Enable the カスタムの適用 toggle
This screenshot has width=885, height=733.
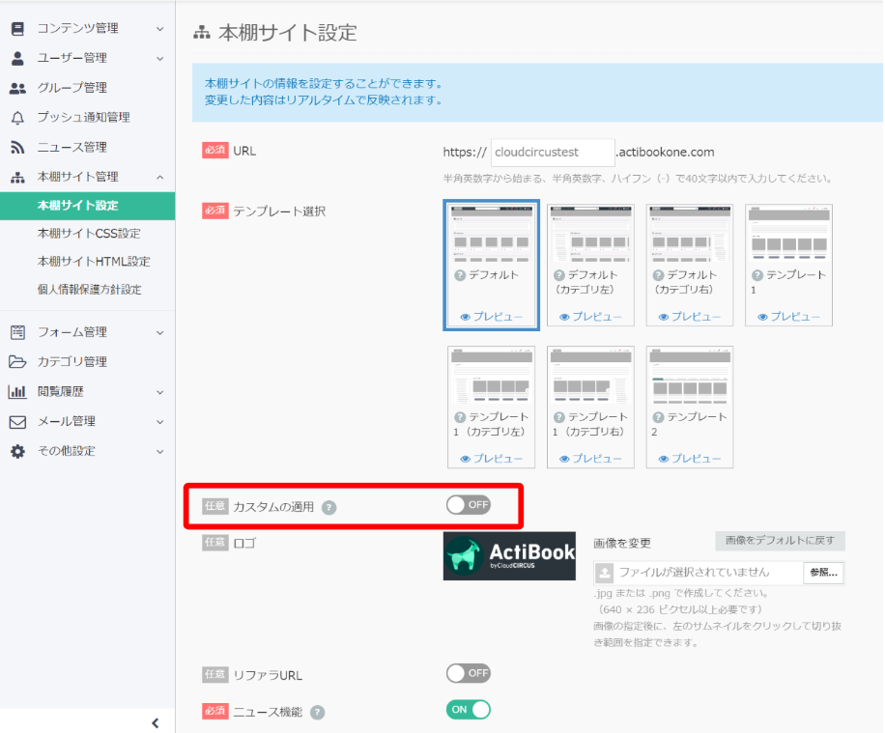tap(469, 505)
